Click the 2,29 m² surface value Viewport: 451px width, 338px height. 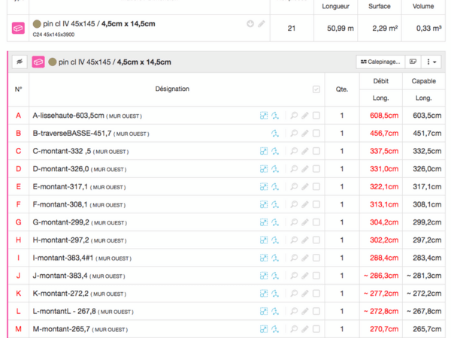tap(385, 29)
